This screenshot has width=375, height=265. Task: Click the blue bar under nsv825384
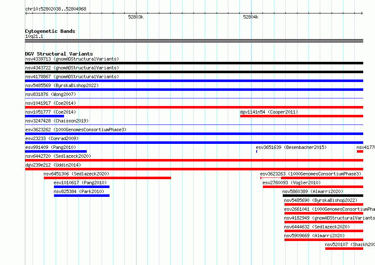(82, 196)
